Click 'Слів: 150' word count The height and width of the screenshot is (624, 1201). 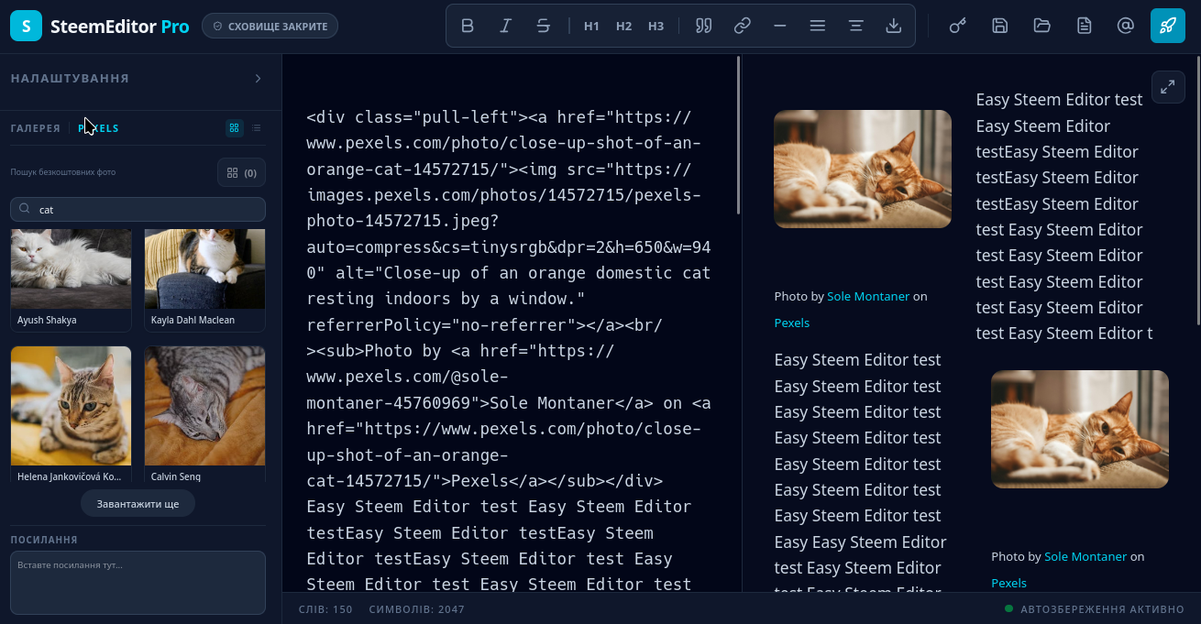click(x=325, y=609)
